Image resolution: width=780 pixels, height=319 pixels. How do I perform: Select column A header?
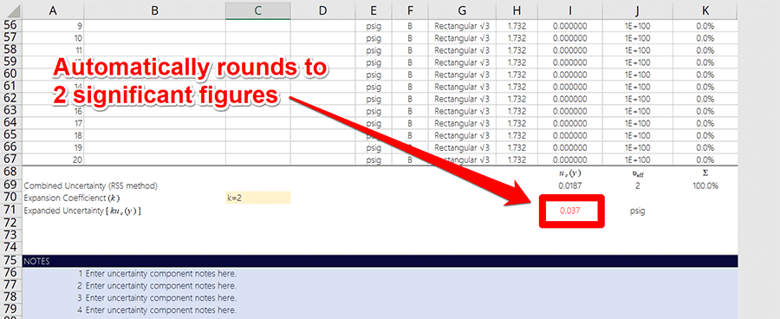(x=53, y=10)
